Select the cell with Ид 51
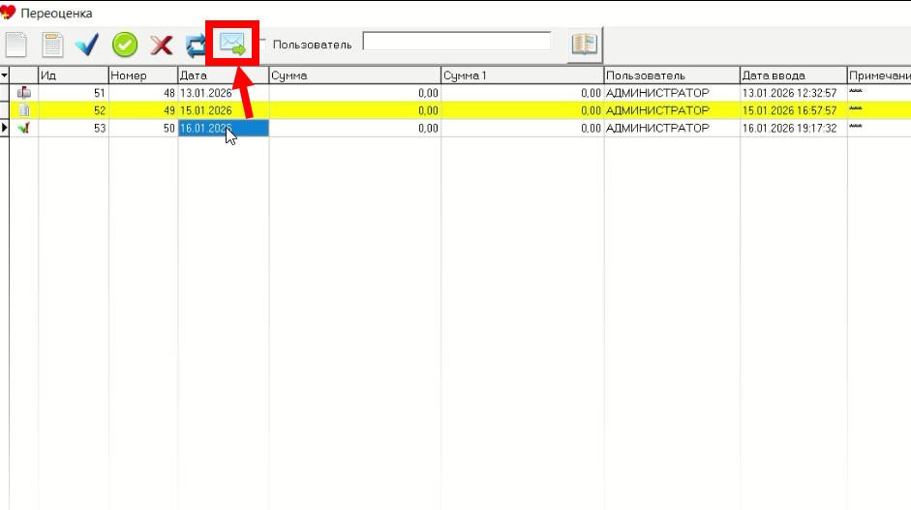Viewport: 911px width, 510px height. pyautogui.click(x=74, y=93)
